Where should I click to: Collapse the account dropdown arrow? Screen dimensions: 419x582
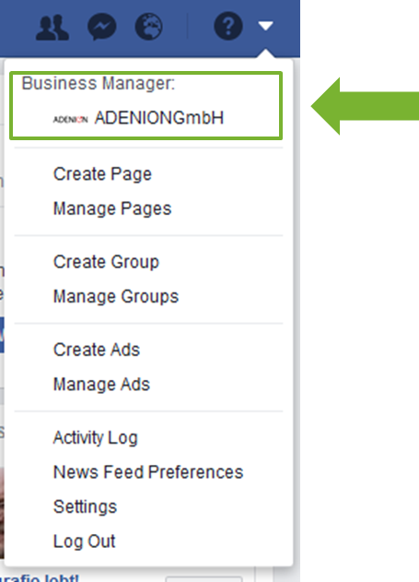[x=265, y=26]
